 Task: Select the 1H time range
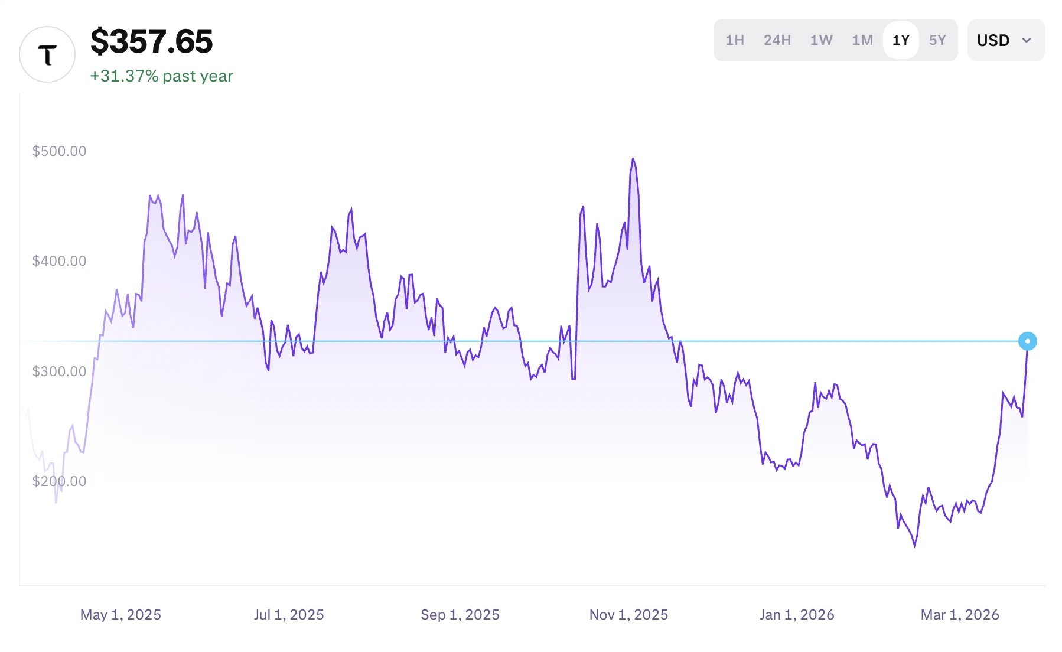pos(735,40)
